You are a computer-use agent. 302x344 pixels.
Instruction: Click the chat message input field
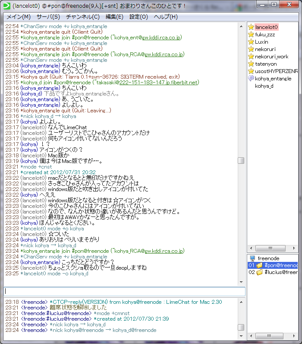pos(124,292)
